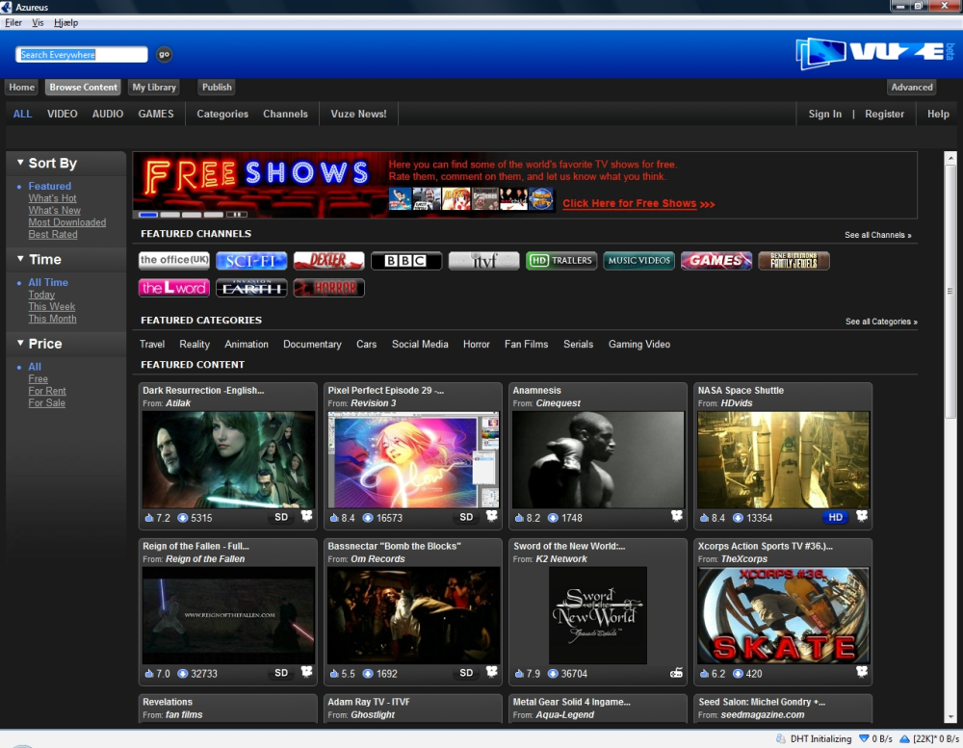This screenshot has height=748, width=963.
Task: Click the Search Everywhere input field
Action: coord(82,55)
